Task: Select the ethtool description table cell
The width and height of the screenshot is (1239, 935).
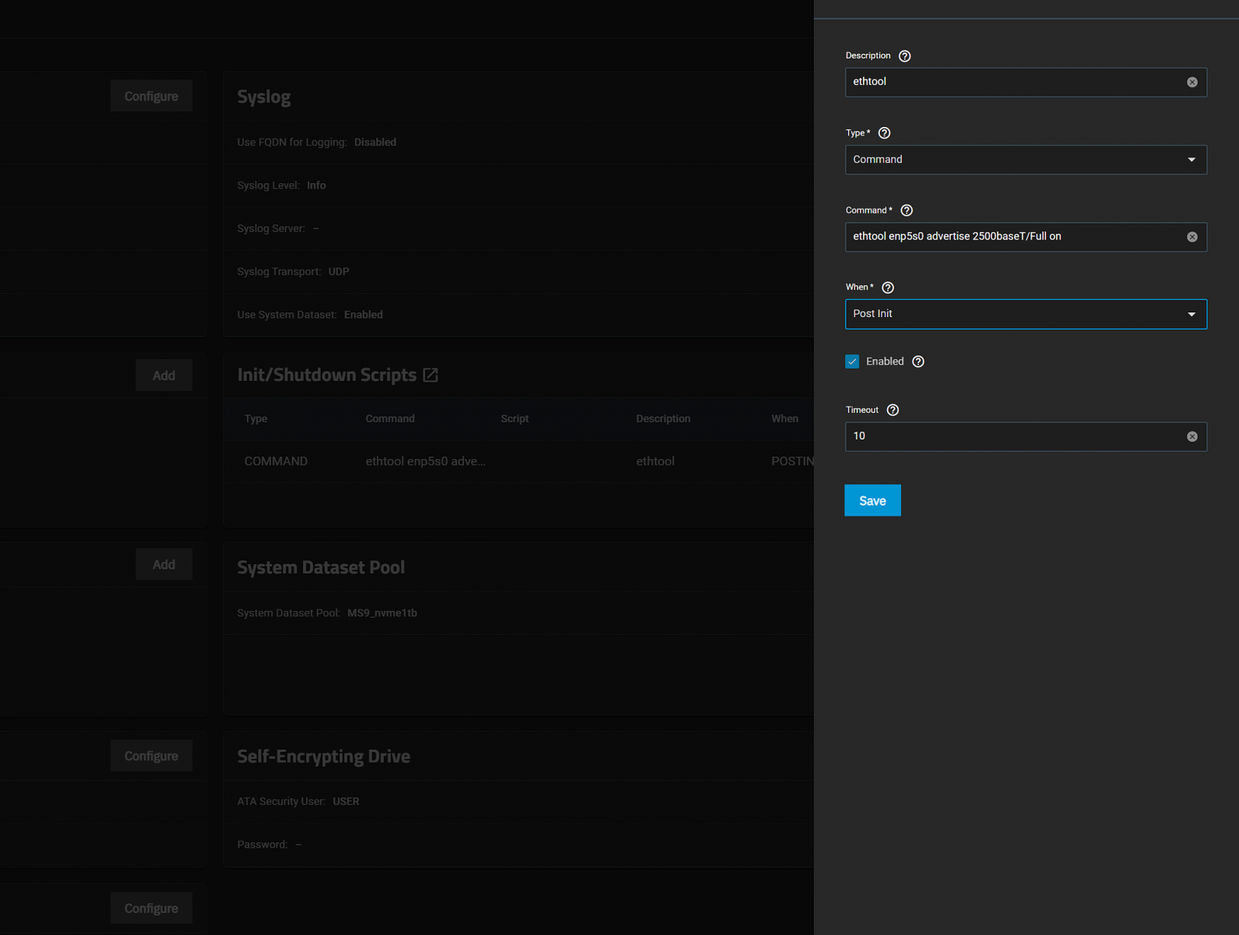Action: point(655,461)
